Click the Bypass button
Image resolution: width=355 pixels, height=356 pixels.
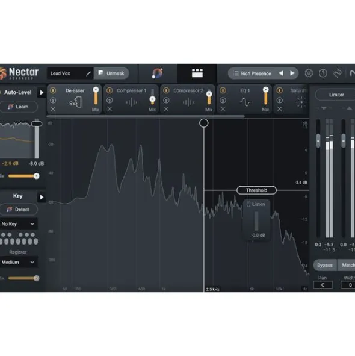(x=324, y=265)
